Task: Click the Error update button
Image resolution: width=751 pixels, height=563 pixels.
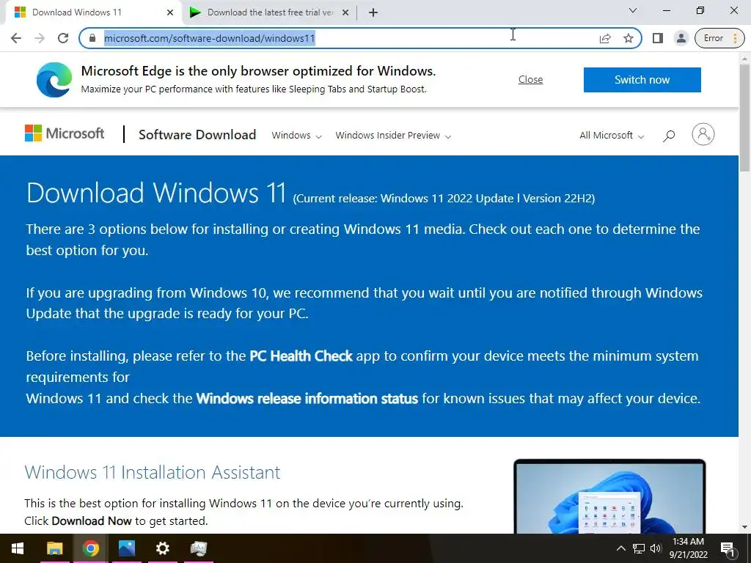Action: click(719, 38)
